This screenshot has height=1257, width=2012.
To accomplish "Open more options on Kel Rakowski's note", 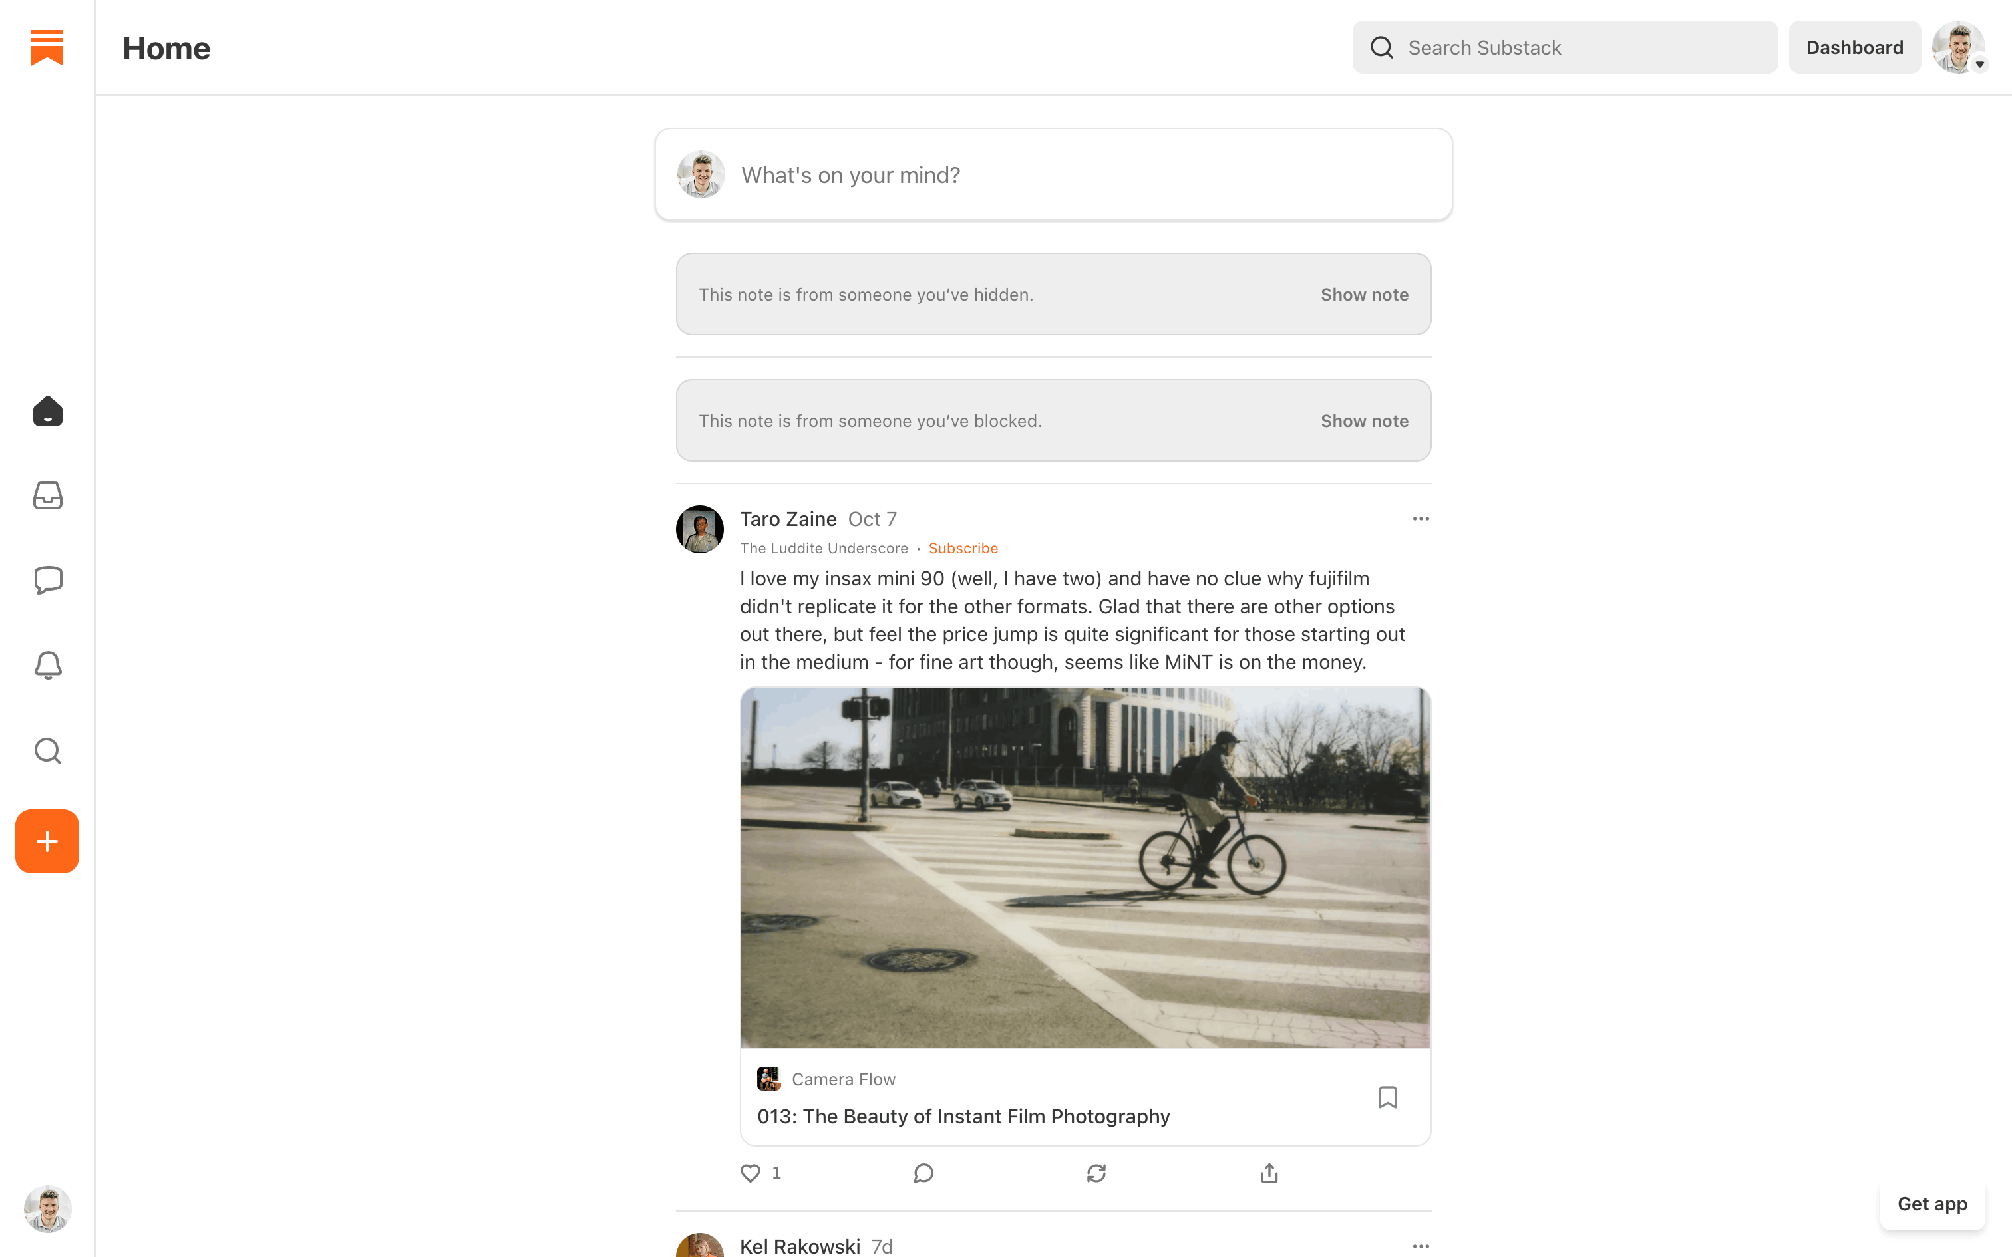I will (x=1421, y=1246).
